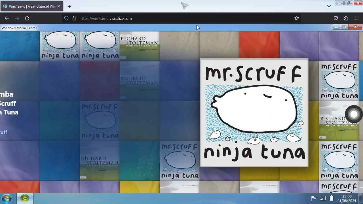Viewport: 363px width, 204px height.
Task: Expand the list all tabs chevron
Action: (x=329, y=6)
